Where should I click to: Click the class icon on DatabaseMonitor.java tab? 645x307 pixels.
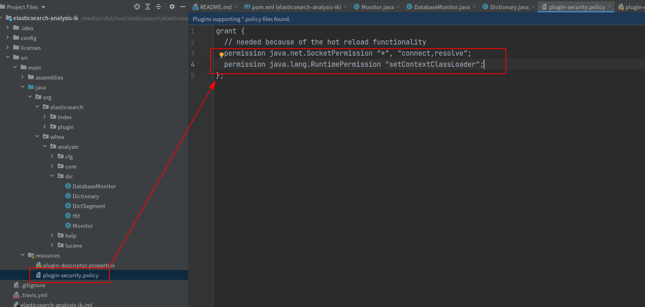(409, 7)
